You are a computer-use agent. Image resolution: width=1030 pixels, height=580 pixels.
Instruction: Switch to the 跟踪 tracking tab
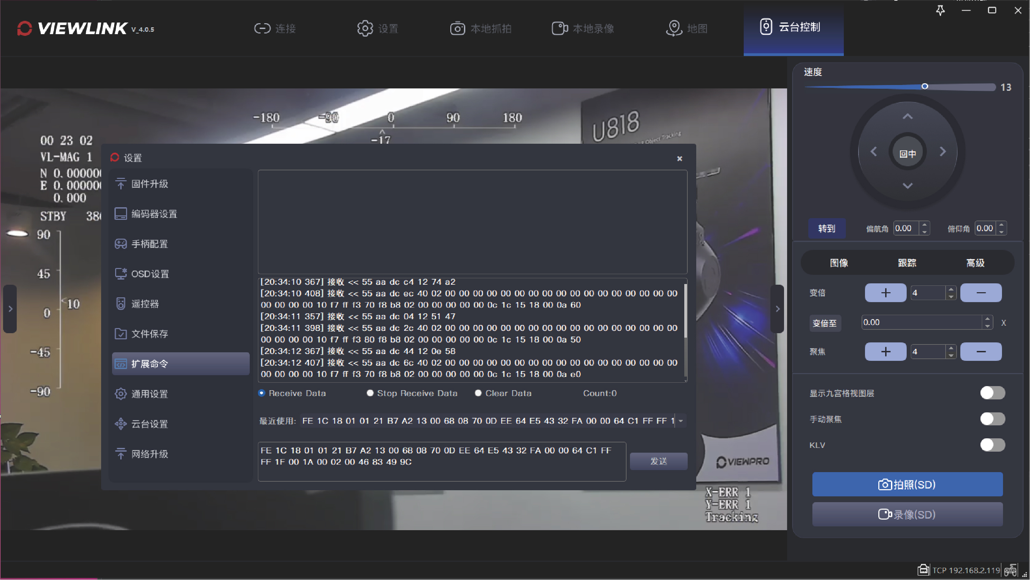point(907,263)
